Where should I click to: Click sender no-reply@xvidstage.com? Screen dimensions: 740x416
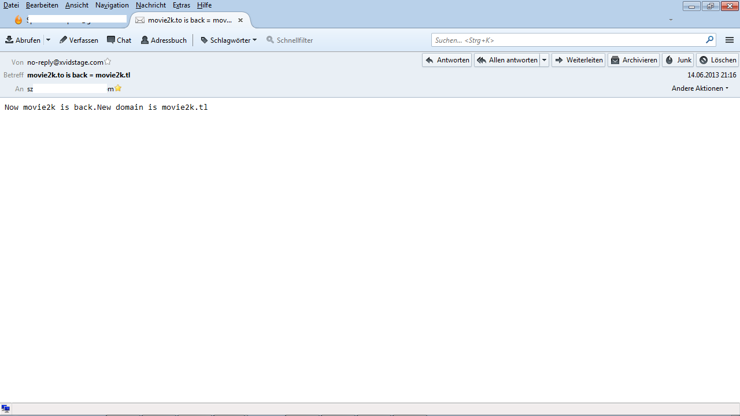pos(65,62)
